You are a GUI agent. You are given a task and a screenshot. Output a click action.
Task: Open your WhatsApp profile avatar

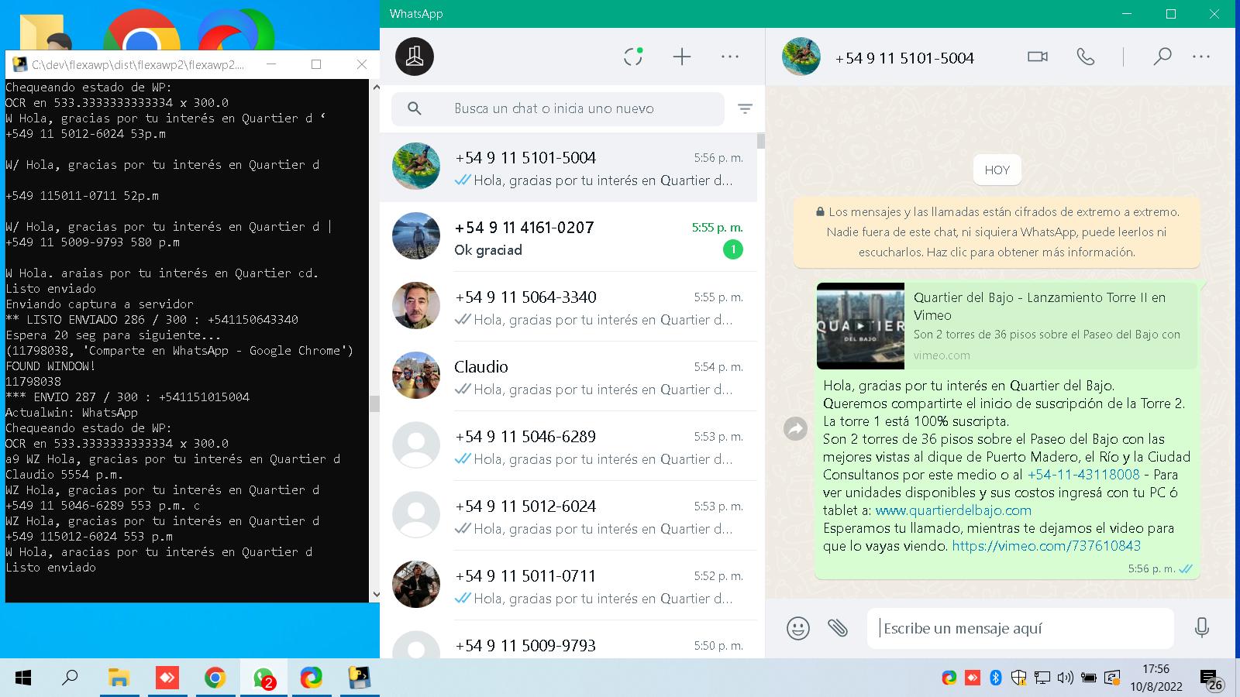click(x=415, y=57)
